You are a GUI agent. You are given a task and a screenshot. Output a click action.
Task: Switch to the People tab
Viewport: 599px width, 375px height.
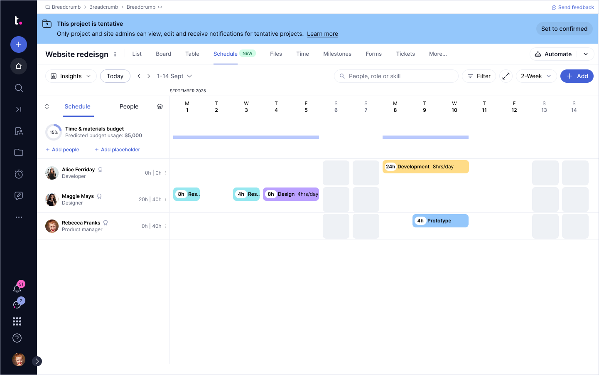(129, 106)
